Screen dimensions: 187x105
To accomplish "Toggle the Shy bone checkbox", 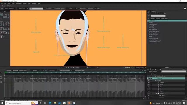I will (x=87, y=9).
